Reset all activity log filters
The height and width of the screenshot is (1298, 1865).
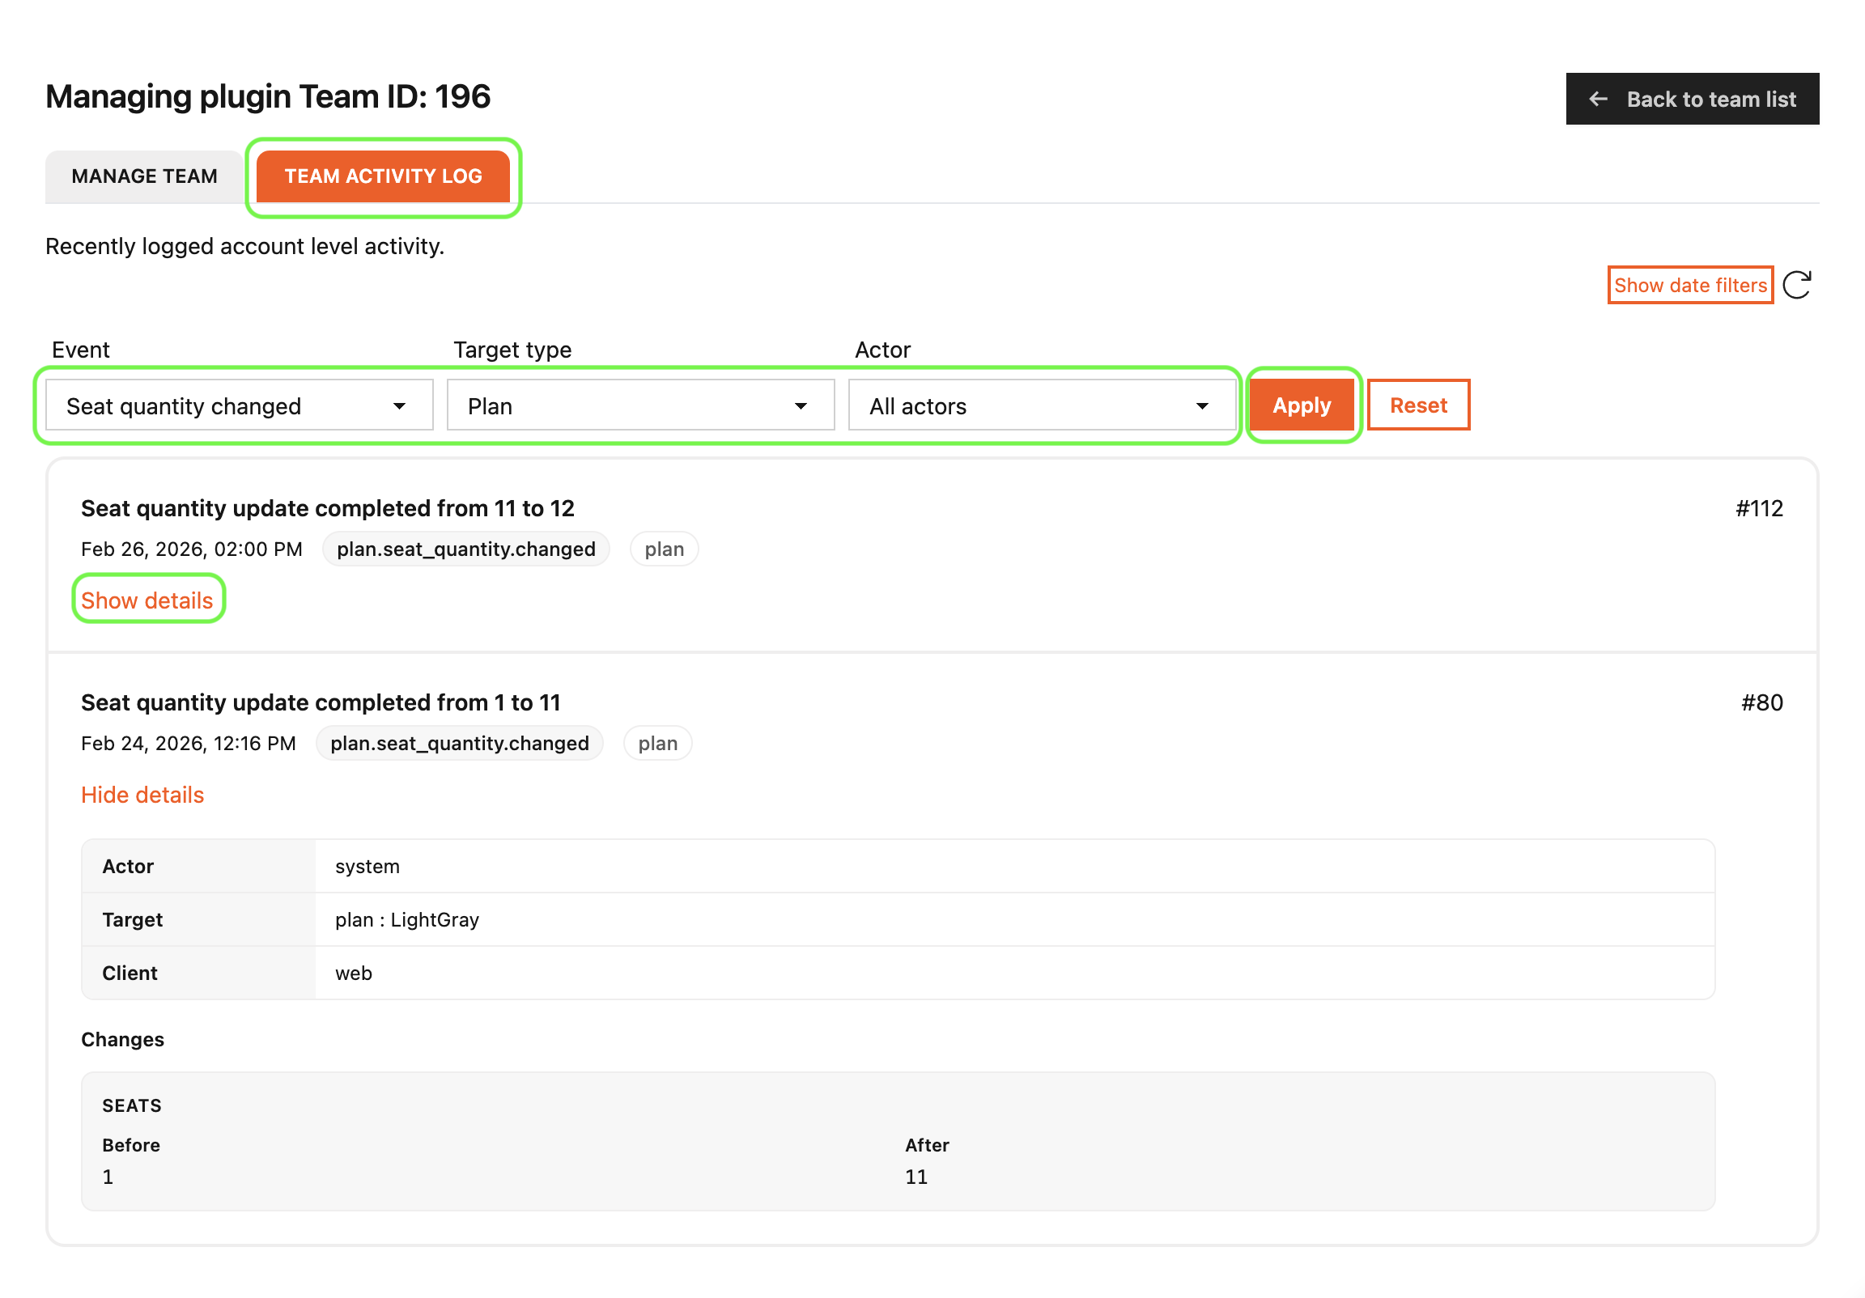click(1418, 405)
